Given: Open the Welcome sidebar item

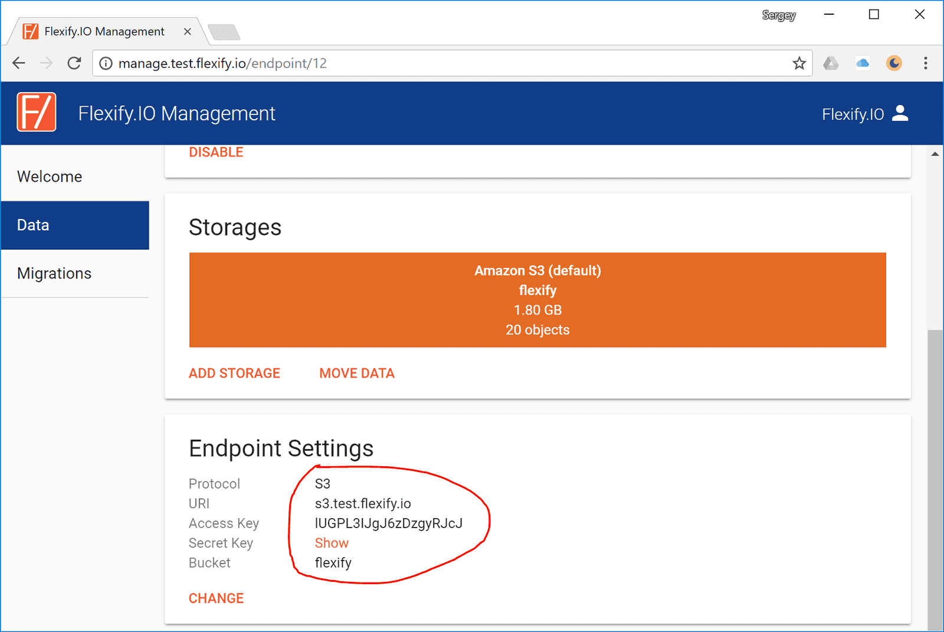Looking at the screenshot, I should 50,176.
